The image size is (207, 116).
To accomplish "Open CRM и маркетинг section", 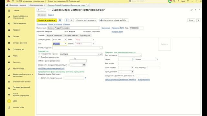I will pos(19,24).
